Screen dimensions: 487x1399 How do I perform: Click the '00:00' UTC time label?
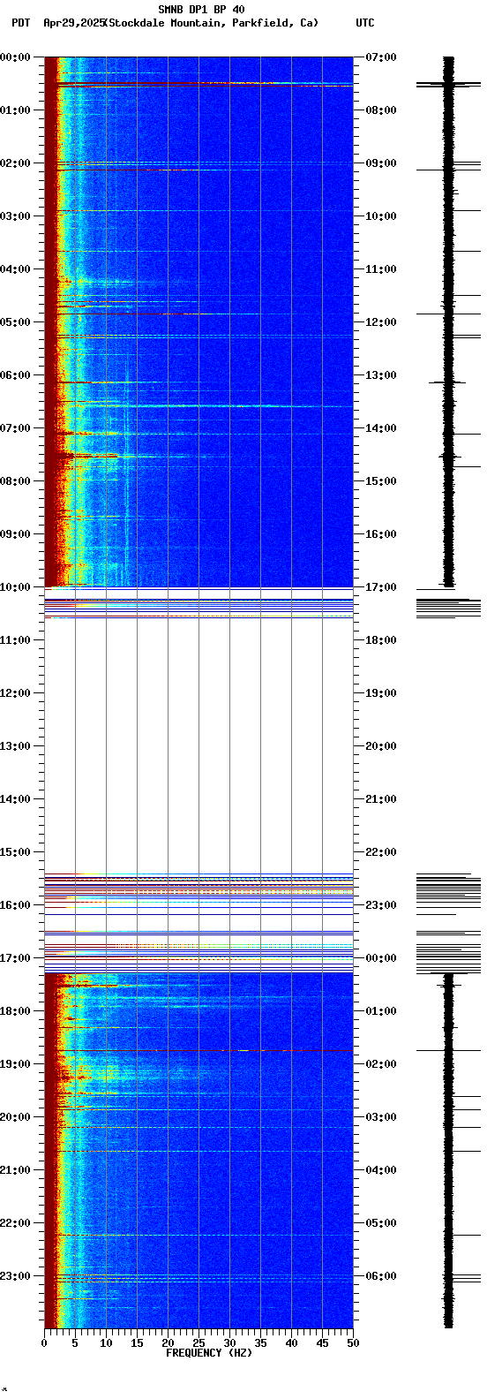pyautogui.click(x=381, y=958)
